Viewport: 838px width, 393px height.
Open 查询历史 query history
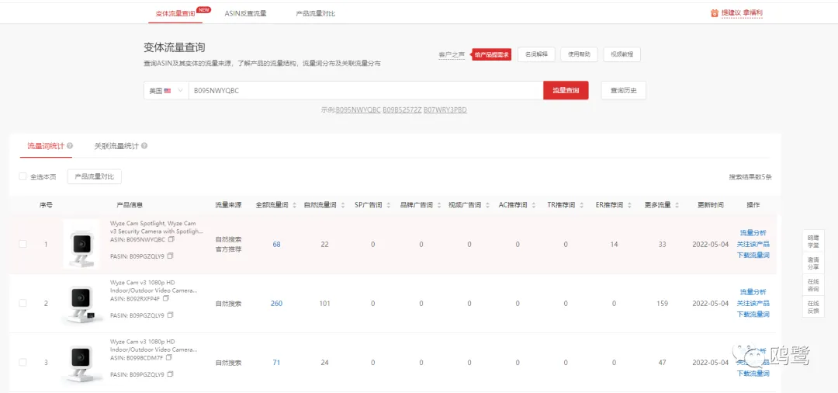pyautogui.click(x=623, y=90)
